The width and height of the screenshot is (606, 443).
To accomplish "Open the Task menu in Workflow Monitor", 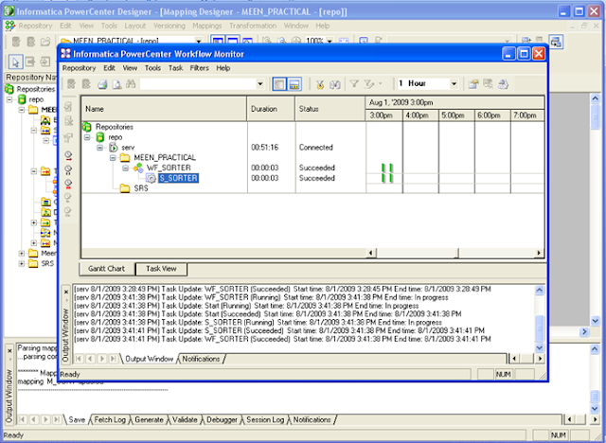I will pos(175,68).
